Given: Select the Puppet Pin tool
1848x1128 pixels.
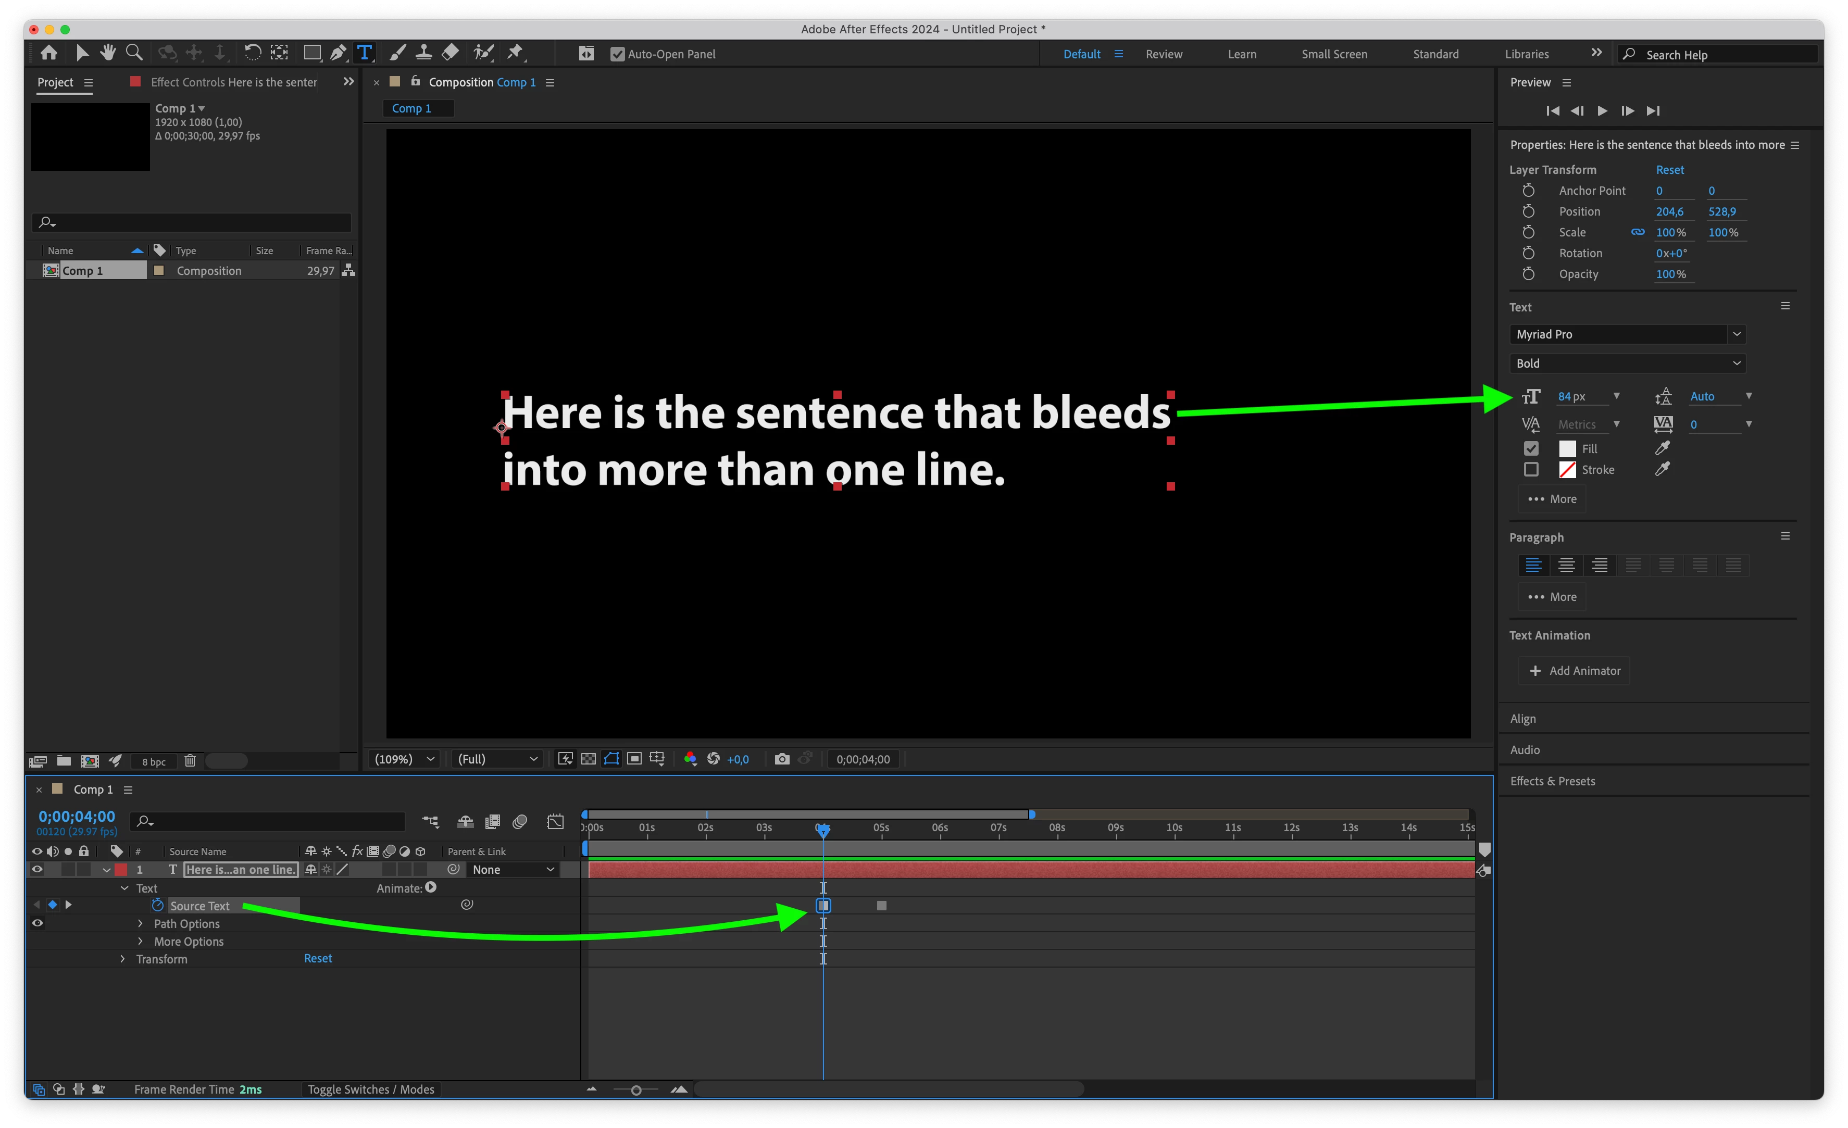Looking at the screenshot, I should (x=515, y=53).
